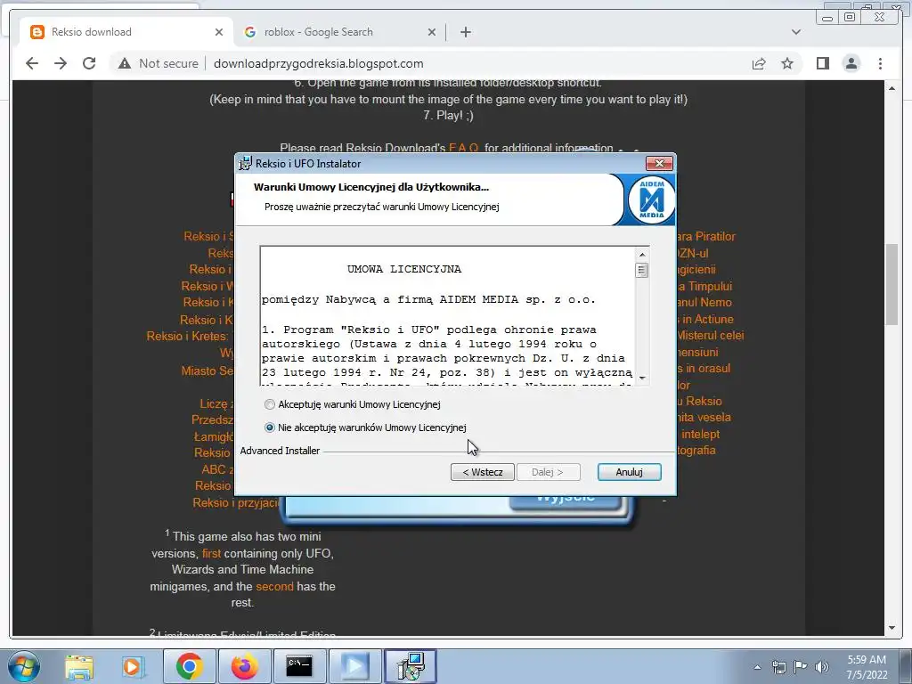Click license text scrollbar down arrow
Viewport: 912px width, 684px height.
point(642,378)
